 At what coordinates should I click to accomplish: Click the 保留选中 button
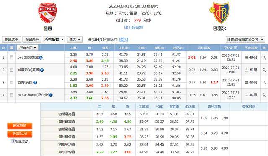tap(32, 39)
